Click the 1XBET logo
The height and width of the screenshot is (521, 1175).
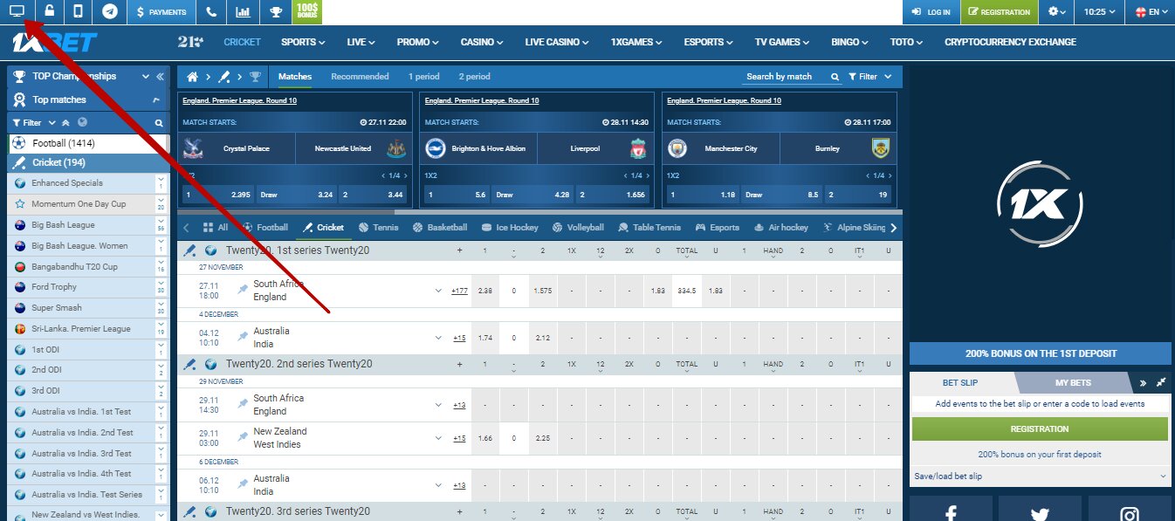53,42
